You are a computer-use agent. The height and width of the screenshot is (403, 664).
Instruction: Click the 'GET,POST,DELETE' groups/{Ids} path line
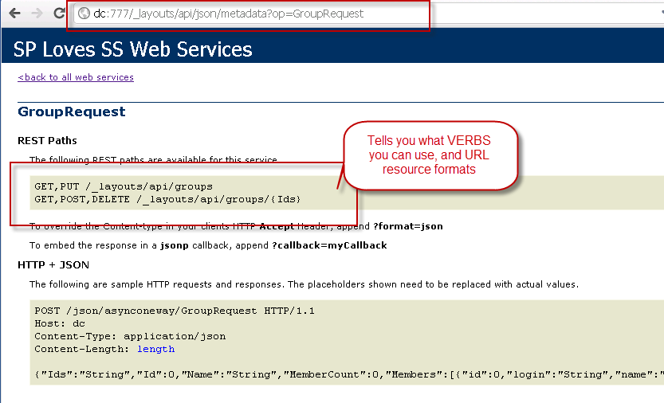coord(167,198)
